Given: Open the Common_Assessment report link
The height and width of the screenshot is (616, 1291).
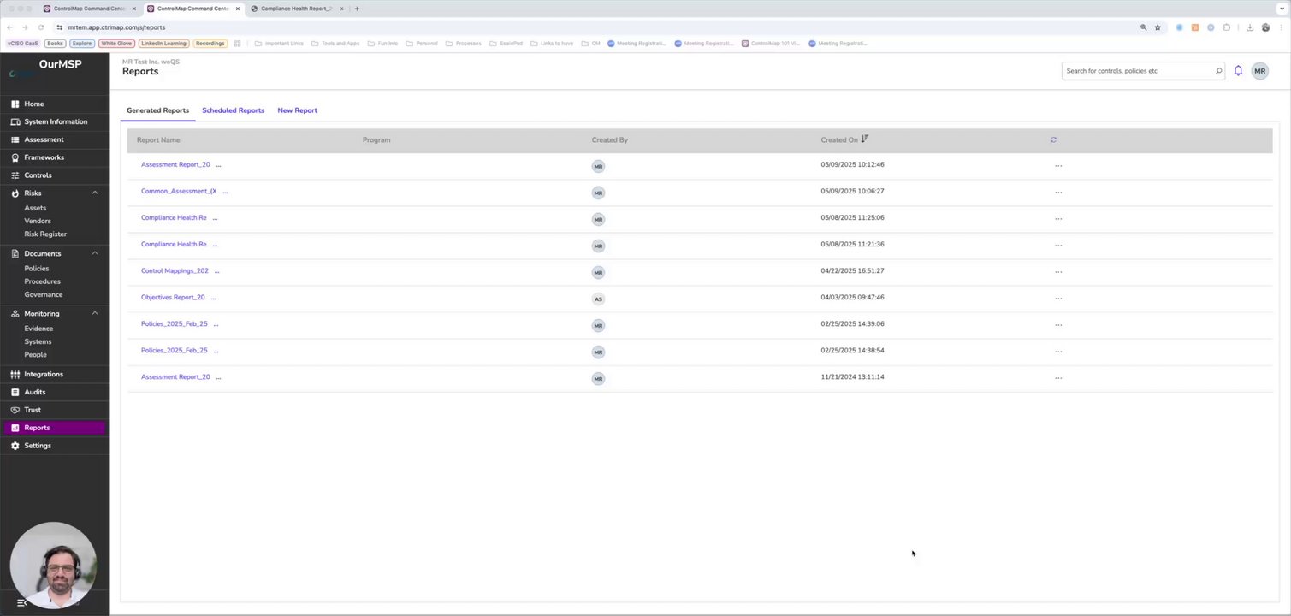Looking at the screenshot, I should coord(179,192).
